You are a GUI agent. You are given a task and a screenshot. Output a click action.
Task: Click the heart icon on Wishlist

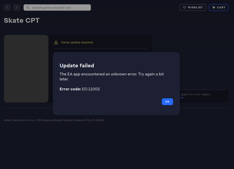184,7
